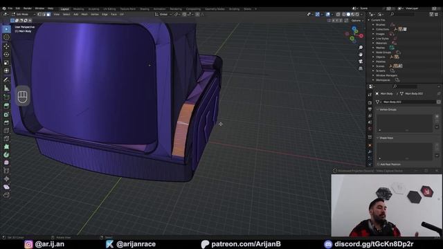The width and height of the screenshot is (443, 249).
Task: Select the Transform tool
Action: (x=6, y=71)
